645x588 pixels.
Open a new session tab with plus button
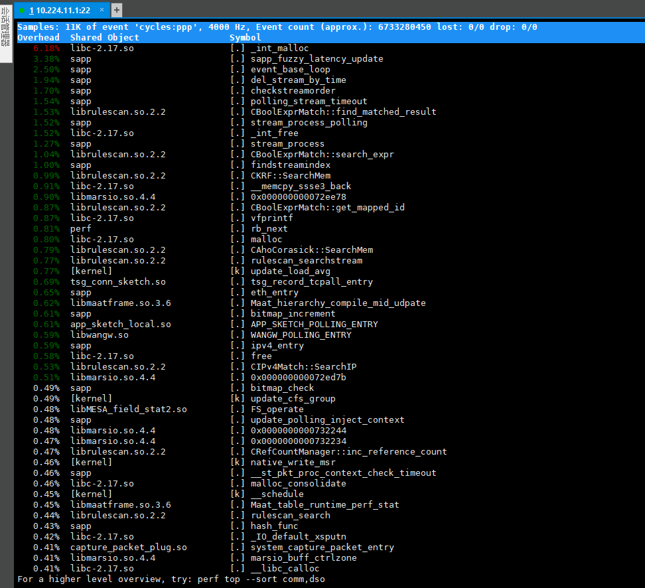(x=117, y=9)
